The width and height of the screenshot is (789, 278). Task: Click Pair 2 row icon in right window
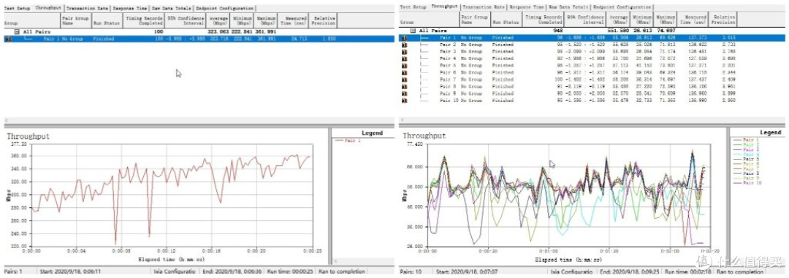[404, 45]
